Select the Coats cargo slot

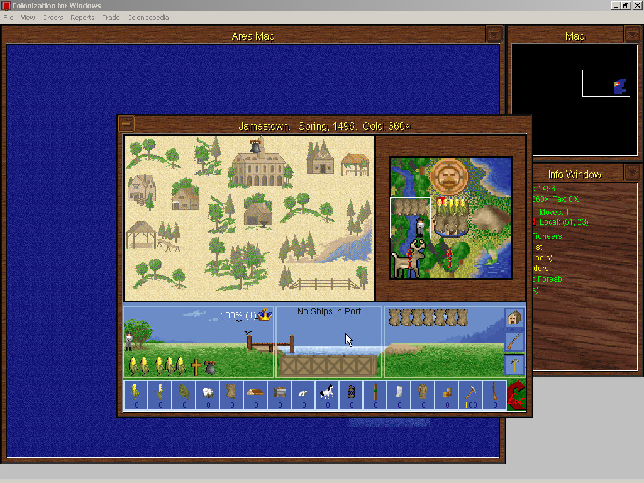tap(423, 396)
